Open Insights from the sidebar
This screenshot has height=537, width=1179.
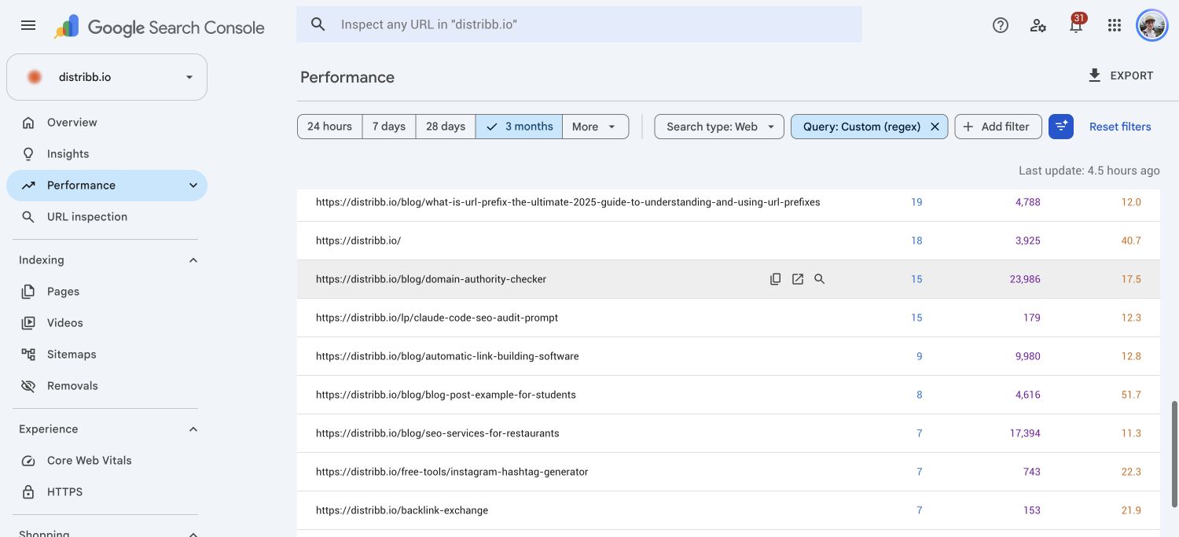tap(107, 154)
